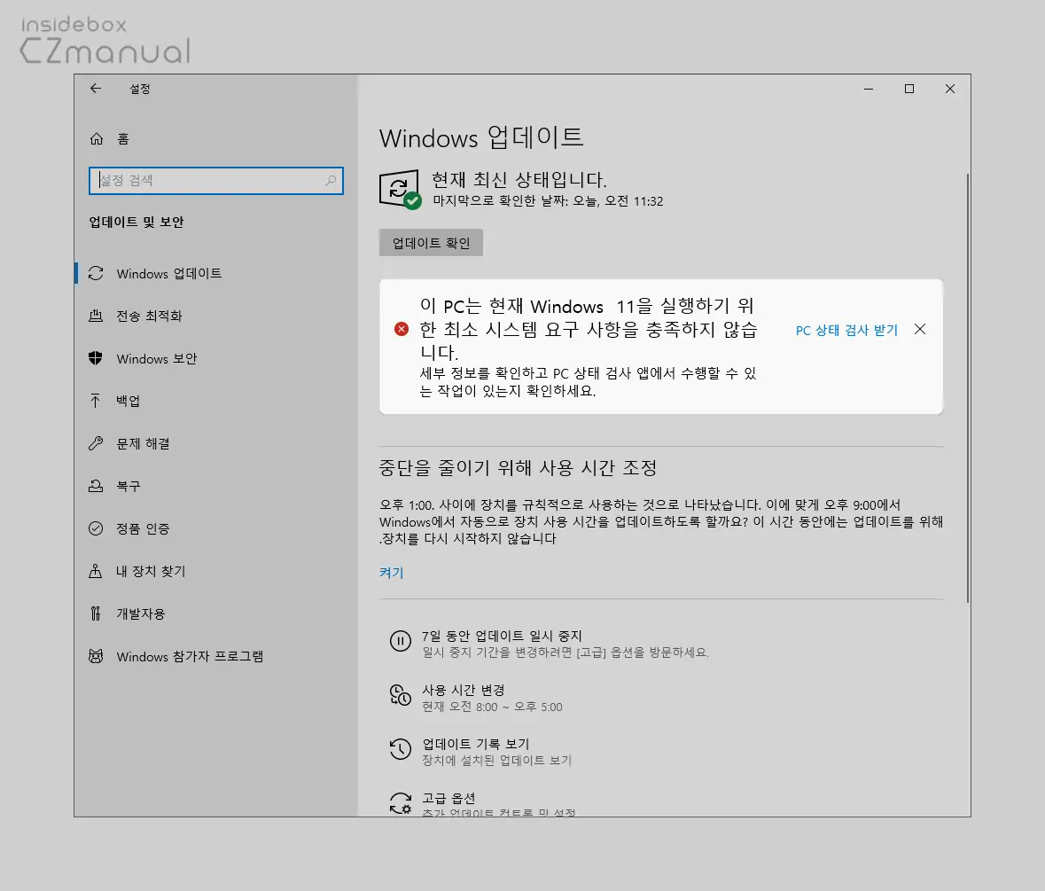Screen dimensions: 1045x891
Task: Click the red error icon in notice
Action: 402,329
